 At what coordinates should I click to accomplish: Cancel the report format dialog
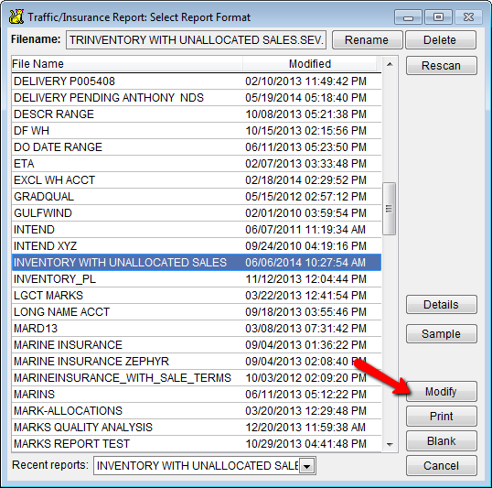(441, 466)
